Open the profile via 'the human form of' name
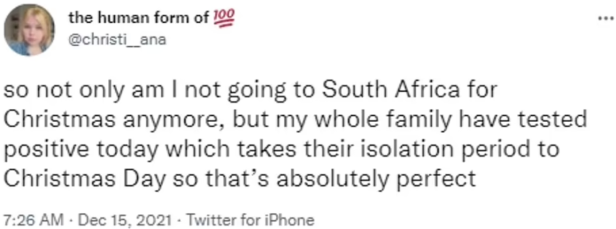Viewport: 616px width, 229px height. point(139,18)
